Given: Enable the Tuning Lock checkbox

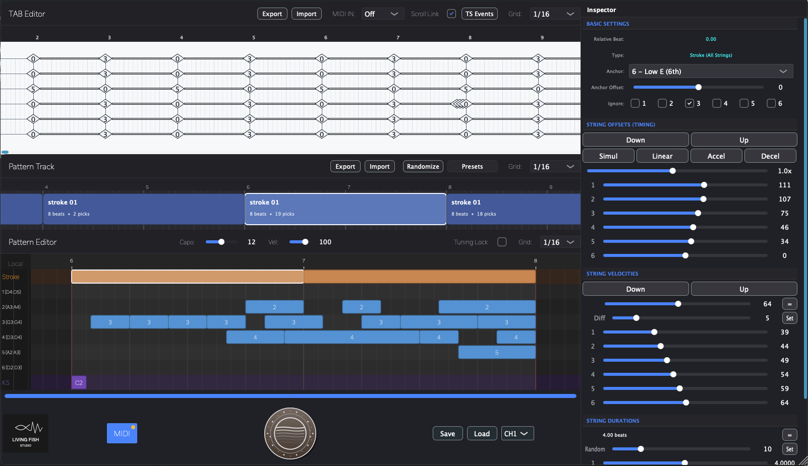Looking at the screenshot, I should click(x=502, y=242).
